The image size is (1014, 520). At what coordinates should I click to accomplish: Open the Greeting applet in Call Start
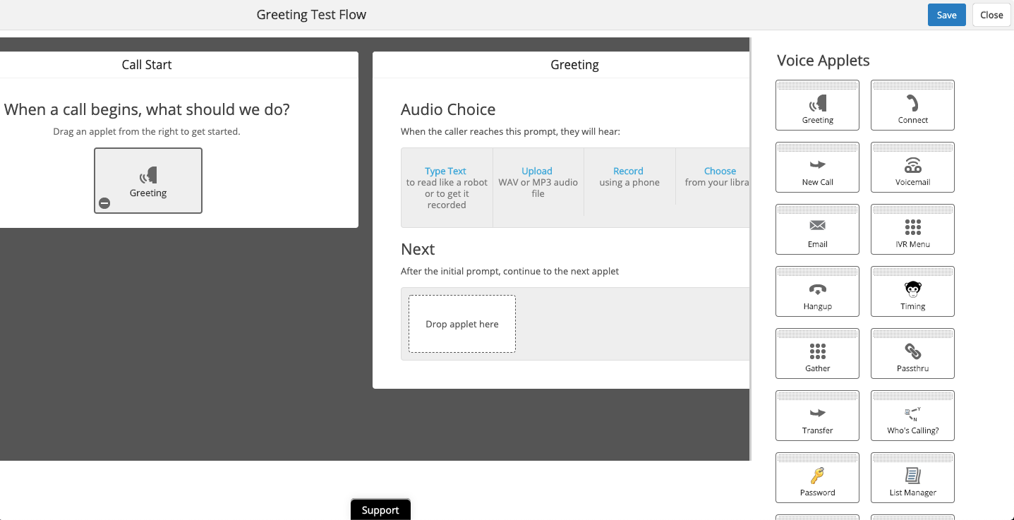(148, 181)
